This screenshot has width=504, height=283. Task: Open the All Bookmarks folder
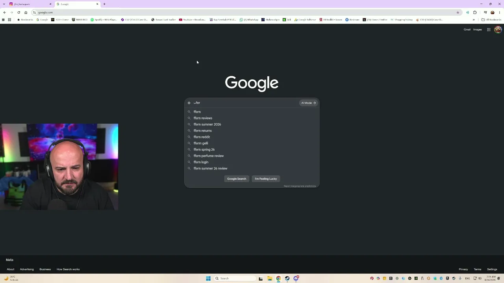491,20
